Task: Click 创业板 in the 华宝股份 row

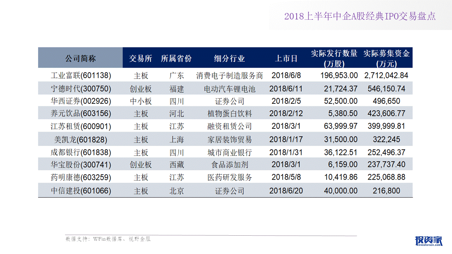Action: 141,165
